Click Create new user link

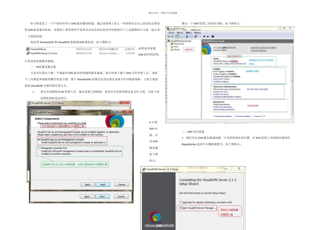tap(221, 92)
